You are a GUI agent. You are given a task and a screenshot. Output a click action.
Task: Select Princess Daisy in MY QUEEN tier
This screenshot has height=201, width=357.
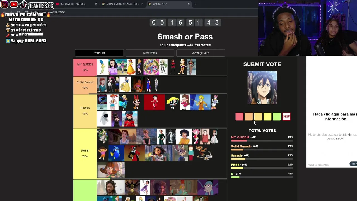pyautogui.click(x=131, y=67)
